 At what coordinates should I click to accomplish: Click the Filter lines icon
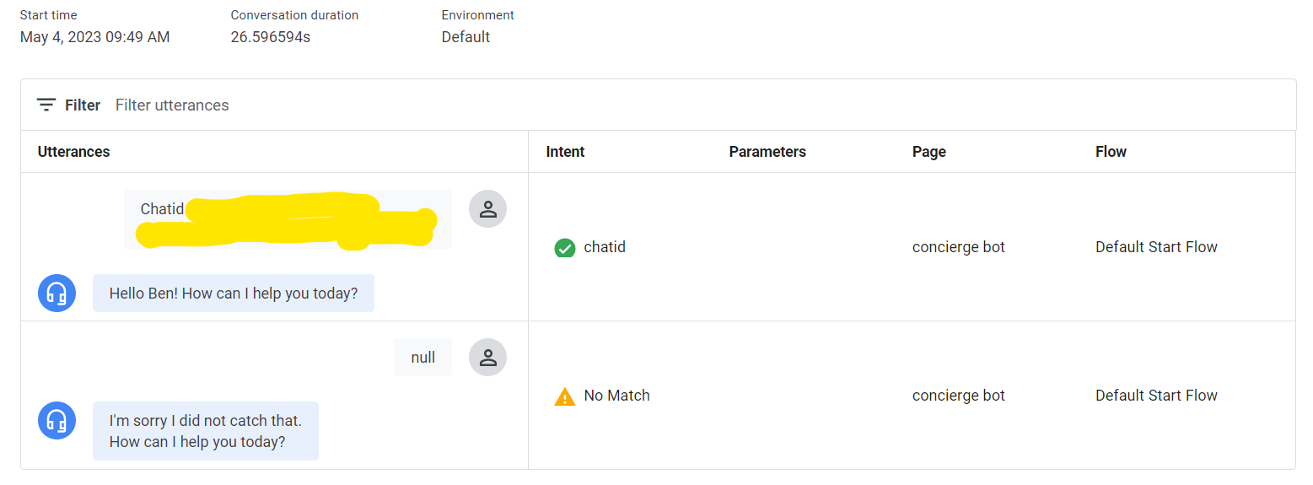[x=46, y=105]
